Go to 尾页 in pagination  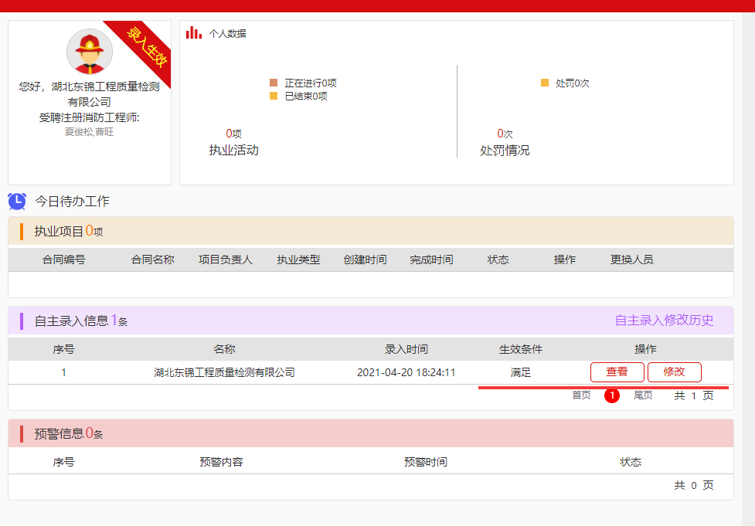643,395
